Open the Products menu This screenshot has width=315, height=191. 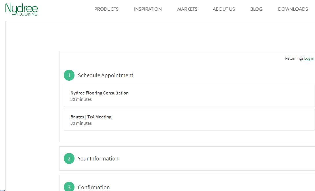tap(106, 9)
